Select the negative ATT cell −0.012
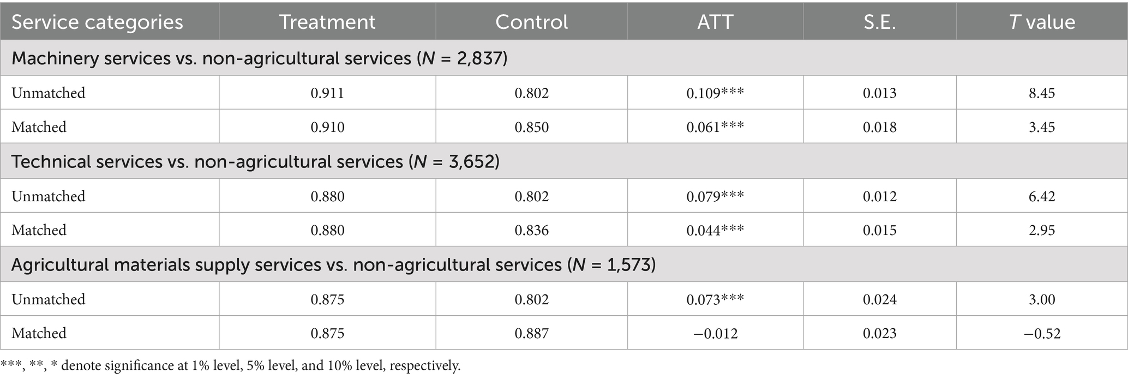Image resolution: width=1128 pixels, height=379 pixels. click(715, 333)
